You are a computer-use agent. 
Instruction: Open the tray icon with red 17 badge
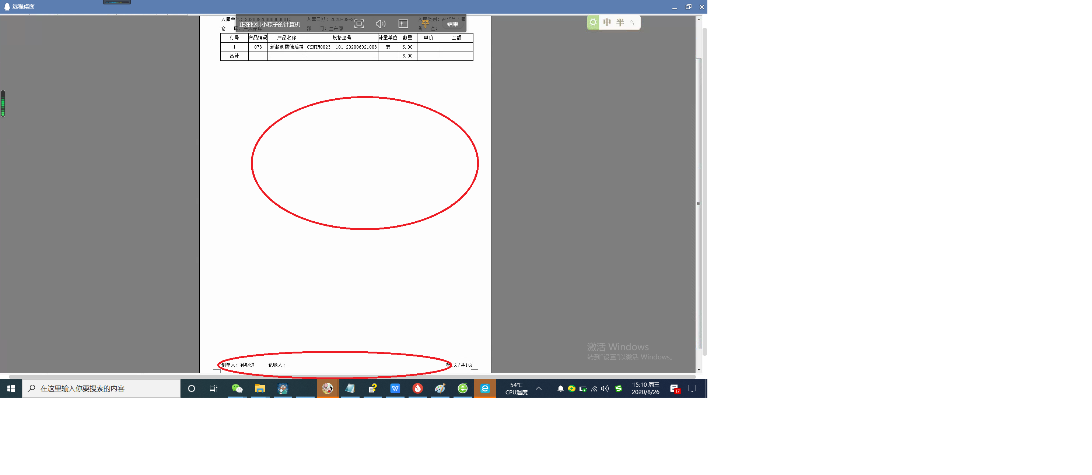tap(675, 388)
